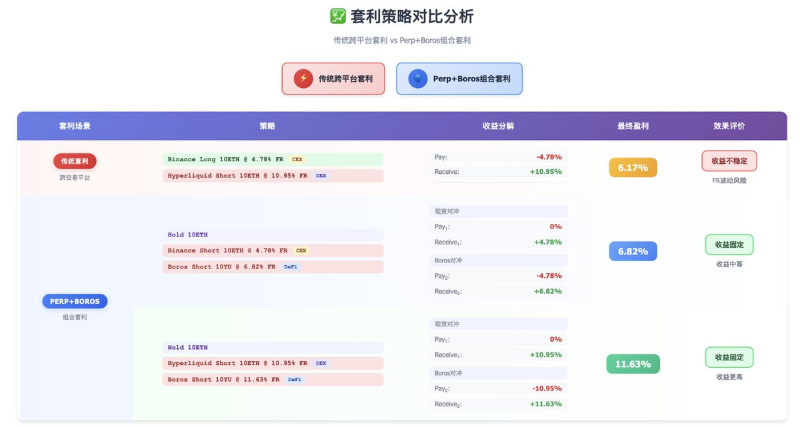
Task: Click the Boros对冲 label above Pay₂ -10.95%
Action: tap(448, 373)
